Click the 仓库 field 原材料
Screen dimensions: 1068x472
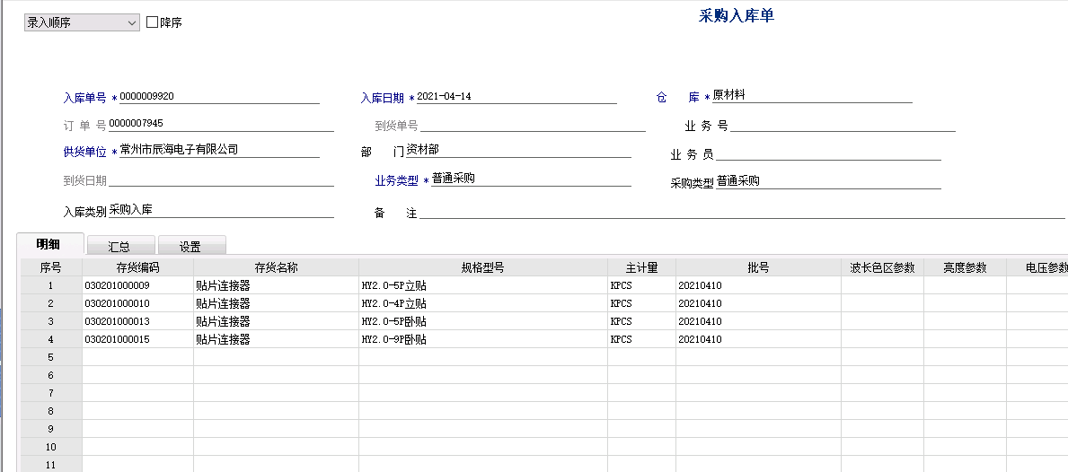click(x=813, y=96)
